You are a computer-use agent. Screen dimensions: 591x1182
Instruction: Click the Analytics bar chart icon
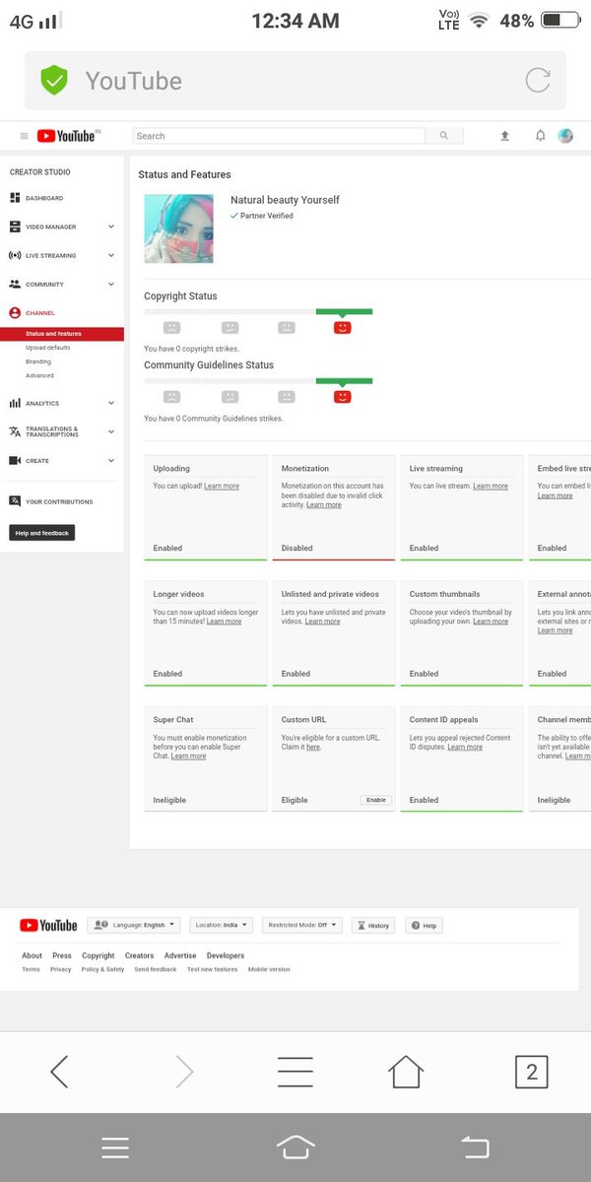coord(15,403)
